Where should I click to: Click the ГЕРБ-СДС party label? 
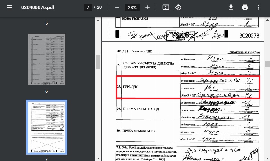(130, 87)
